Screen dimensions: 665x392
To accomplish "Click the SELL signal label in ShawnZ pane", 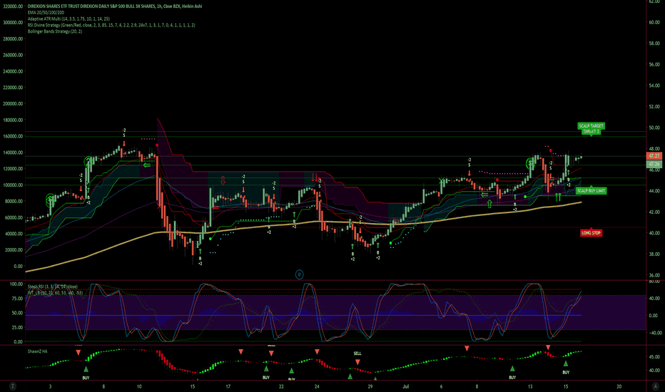I will [357, 354].
